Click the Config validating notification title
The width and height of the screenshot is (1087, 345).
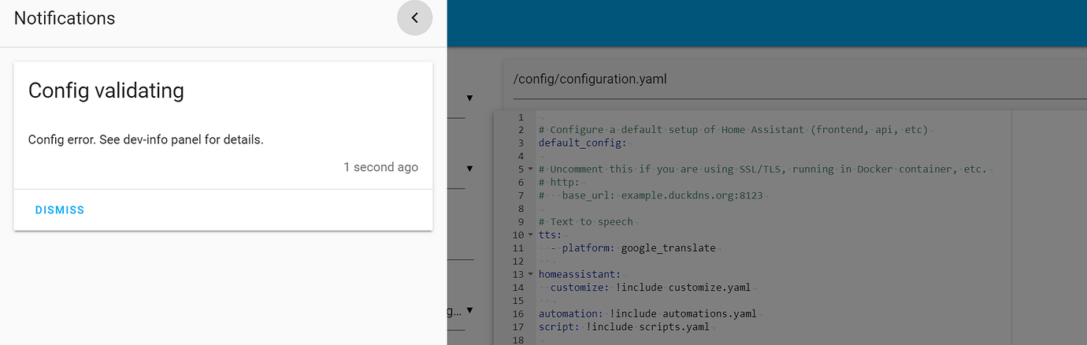click(x=106, y=91)
